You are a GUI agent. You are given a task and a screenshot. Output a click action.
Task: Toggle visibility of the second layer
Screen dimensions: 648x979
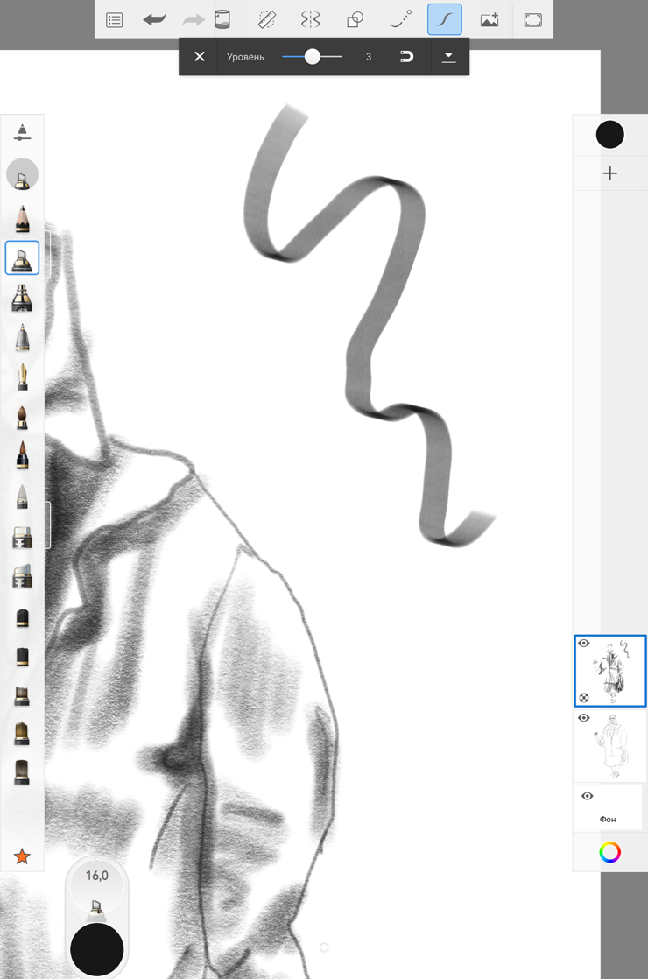[584, 718]
